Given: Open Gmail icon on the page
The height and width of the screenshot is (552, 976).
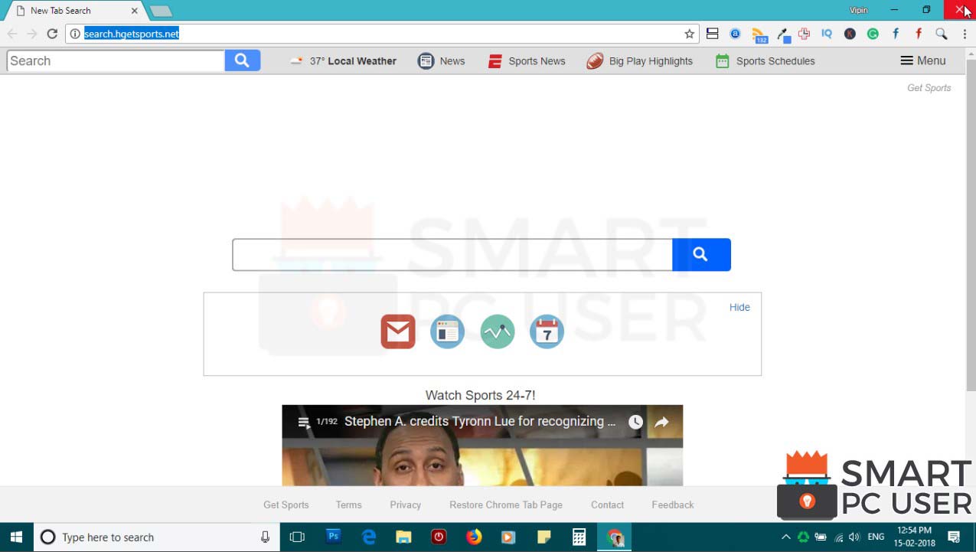Looking at the screenshot, I should (x=397, y=331).
